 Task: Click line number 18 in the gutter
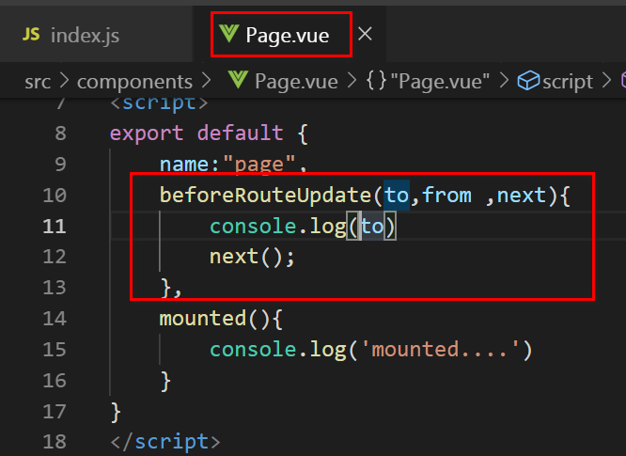tap(55, 442)
